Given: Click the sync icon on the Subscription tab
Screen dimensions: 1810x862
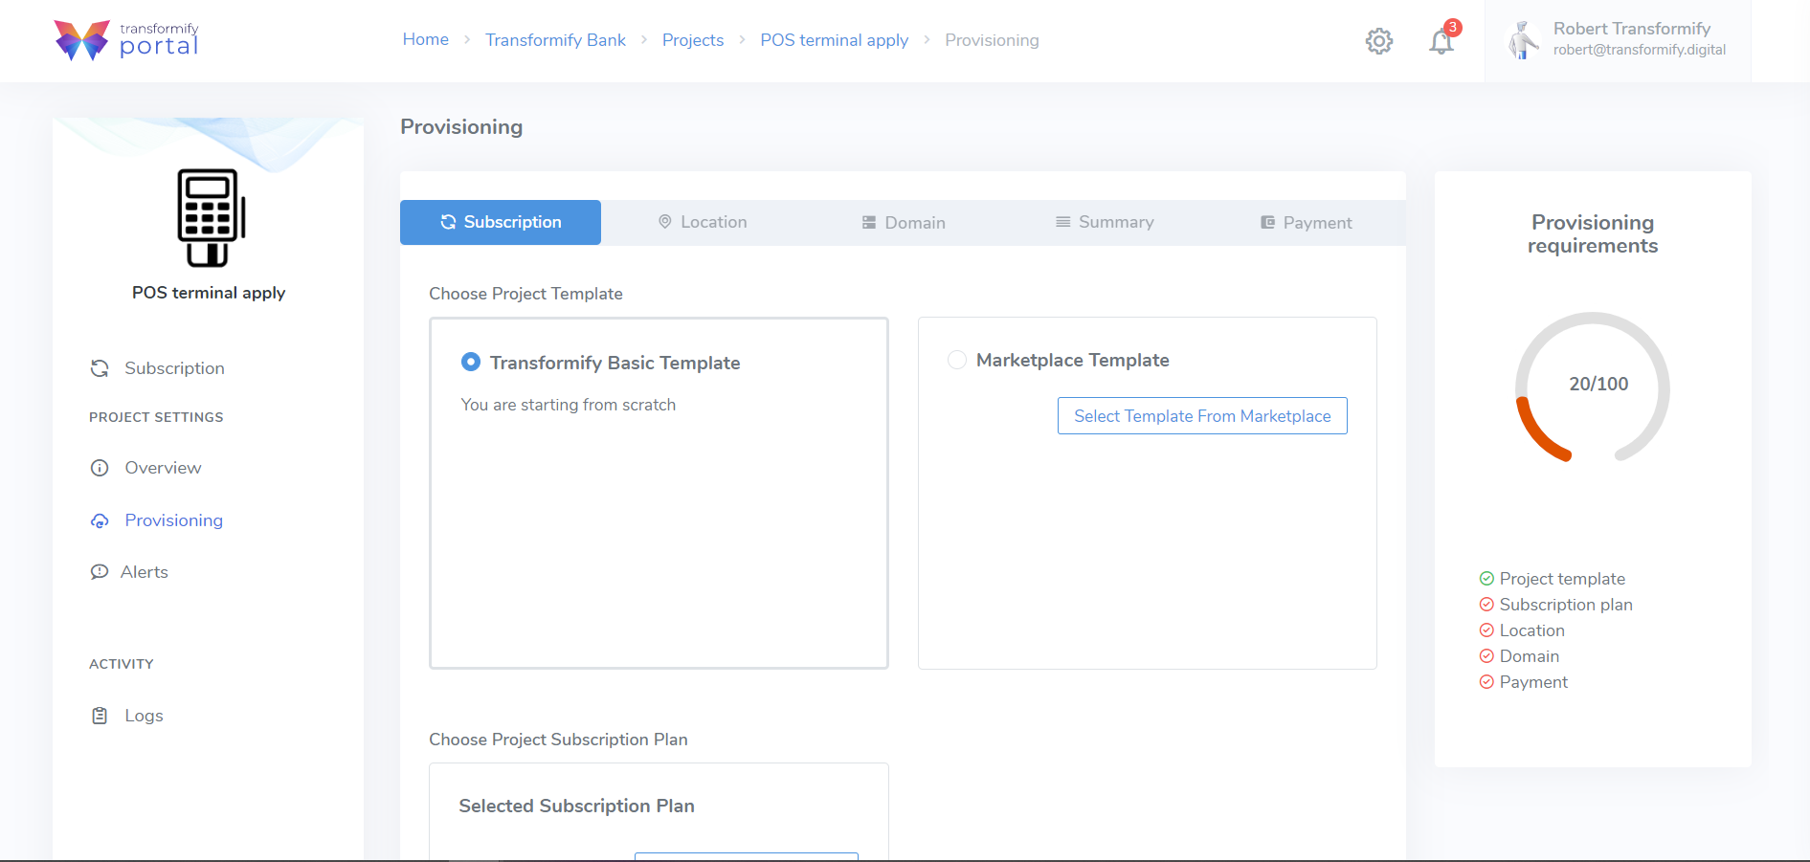Looking at the screenshot, I should point(448,222).
